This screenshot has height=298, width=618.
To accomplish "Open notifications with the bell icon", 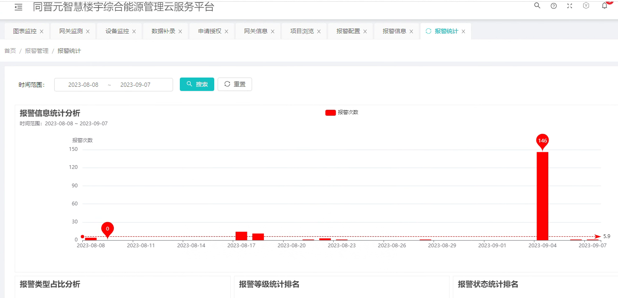I will [x=605, y=6].
